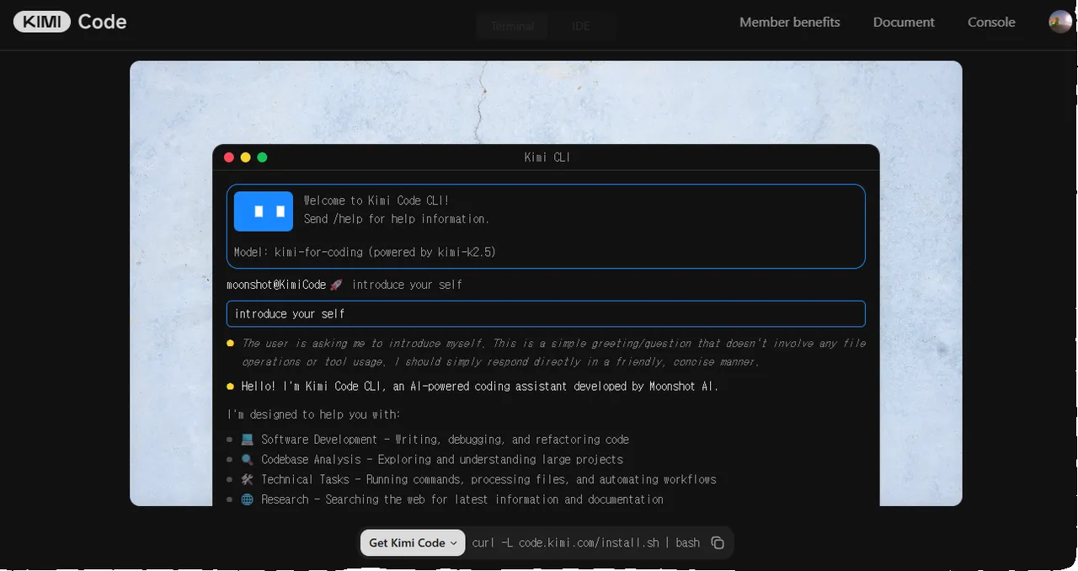The height and width of the screenshot is (571, 1078).
Task: Click the globe emoji beside Research
Action: coord(247,499)
